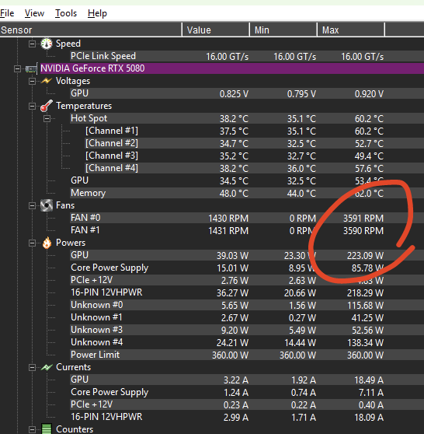Click the Voltages lightning icon
The height and width of the screenshot is (434, 424).
point(47,81)
